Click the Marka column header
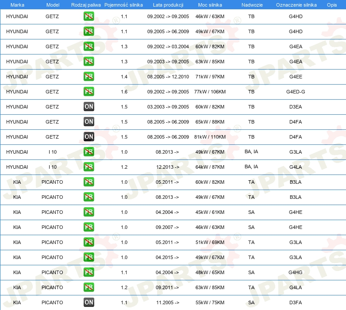 (17, 5)
